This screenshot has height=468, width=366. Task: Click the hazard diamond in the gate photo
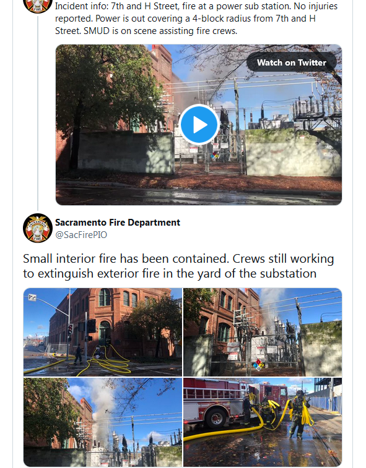point(259,365)
